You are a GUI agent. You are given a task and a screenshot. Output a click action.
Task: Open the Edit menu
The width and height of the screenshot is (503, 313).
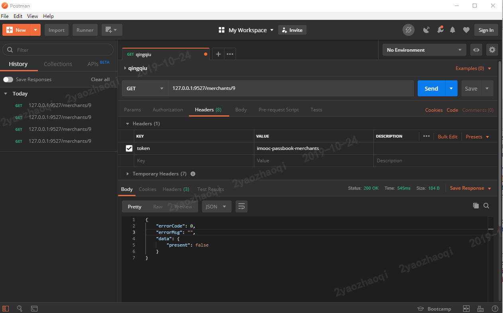(x=18, y=16)
